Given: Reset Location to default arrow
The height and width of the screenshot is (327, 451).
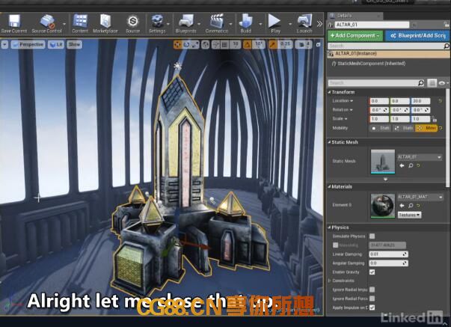Looking at the screenshot, I should coord(440,101).
